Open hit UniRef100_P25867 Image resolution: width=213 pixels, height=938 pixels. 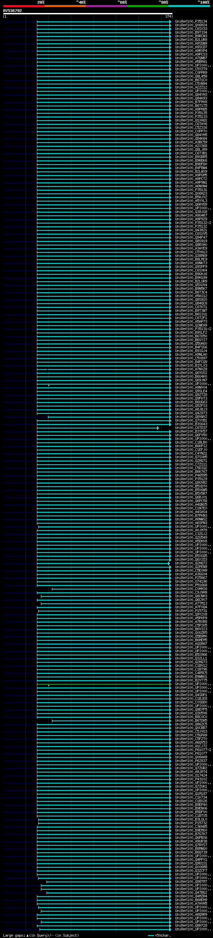[191, 578]
